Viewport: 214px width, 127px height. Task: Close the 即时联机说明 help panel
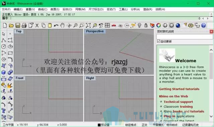(x=211, y=31)
